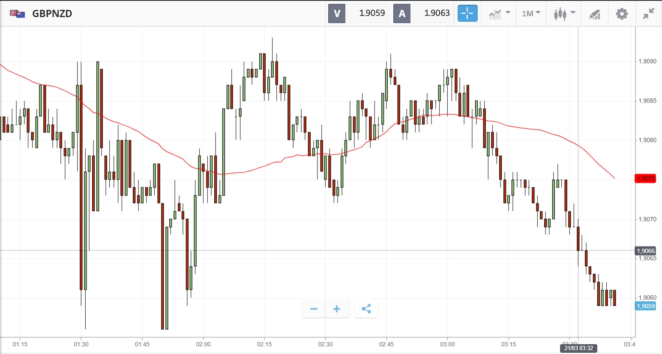The image size is (662, 354).
Task: Open the compare/indicators chart dropdown
Action: click(x=499, y=13)
